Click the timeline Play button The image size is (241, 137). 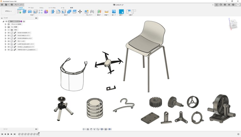(8, 134)
